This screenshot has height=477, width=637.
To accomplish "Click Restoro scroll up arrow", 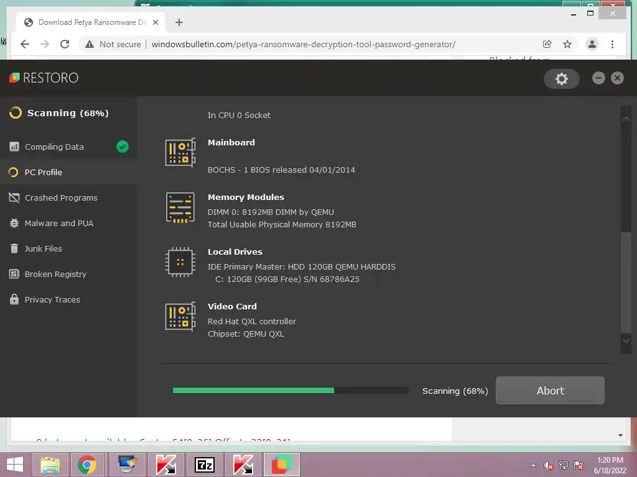I will 626,119.
